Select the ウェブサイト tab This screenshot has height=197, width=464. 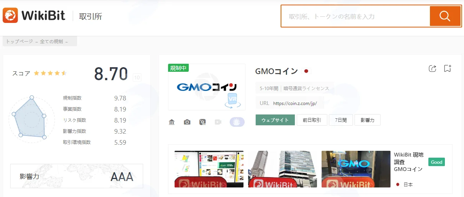tap(275, 120)
